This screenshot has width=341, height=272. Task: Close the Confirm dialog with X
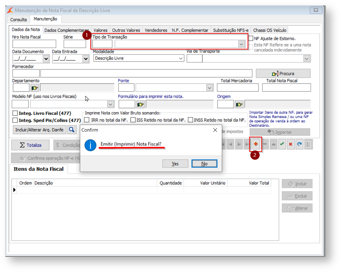click(215, 130)
